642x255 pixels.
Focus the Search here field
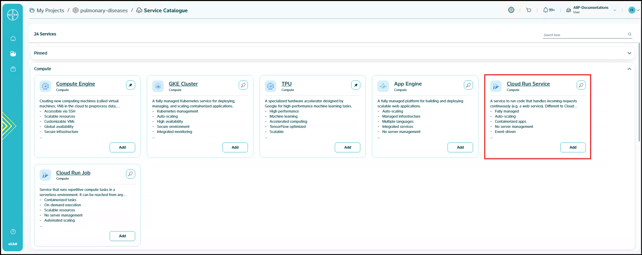coord(584,35)
